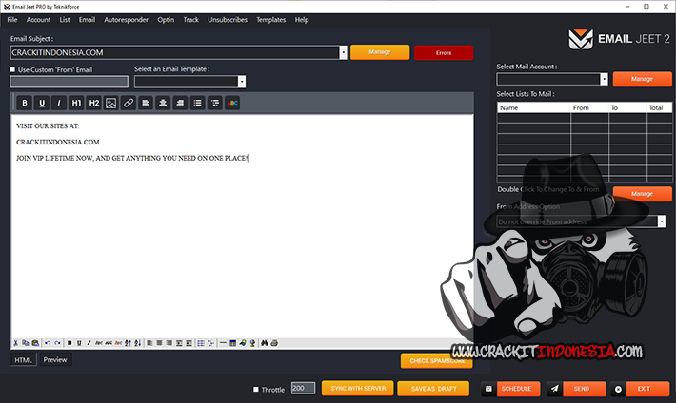This screenshot has width=676, height=403.
Task: Switch to the Preview tab
Action: 55,360
